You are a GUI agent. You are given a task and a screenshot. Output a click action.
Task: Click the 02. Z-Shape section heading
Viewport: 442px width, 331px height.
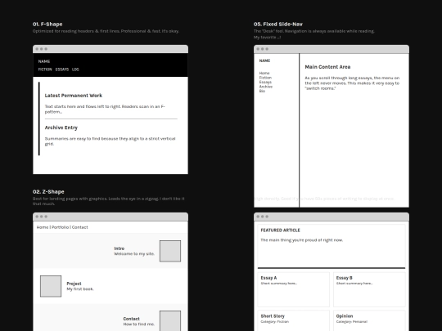48,192
